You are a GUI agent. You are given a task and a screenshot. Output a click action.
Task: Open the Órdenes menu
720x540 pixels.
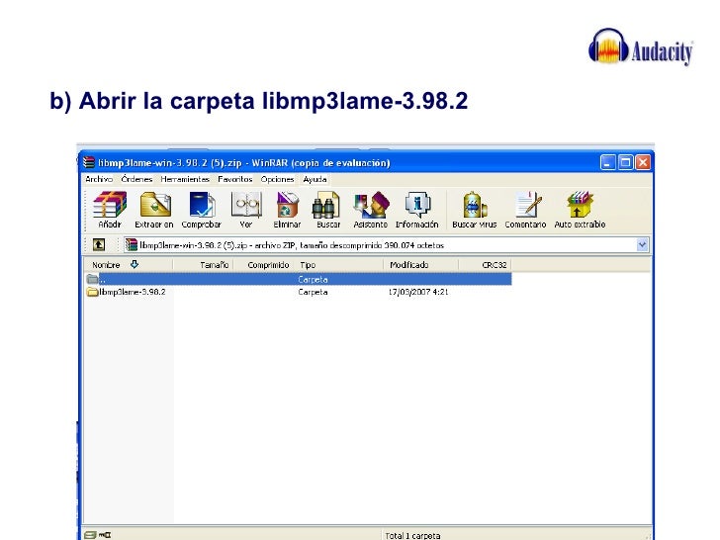[x=136, y=179]
